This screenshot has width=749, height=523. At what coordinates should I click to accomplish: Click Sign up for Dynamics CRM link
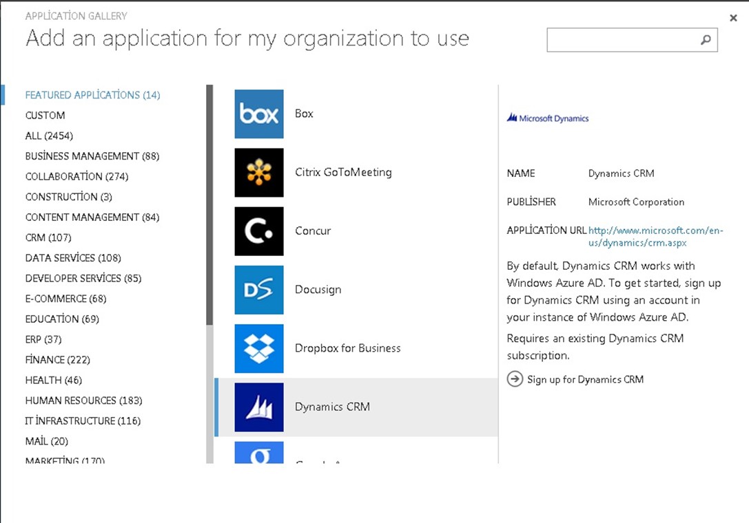tap(585, 379)
